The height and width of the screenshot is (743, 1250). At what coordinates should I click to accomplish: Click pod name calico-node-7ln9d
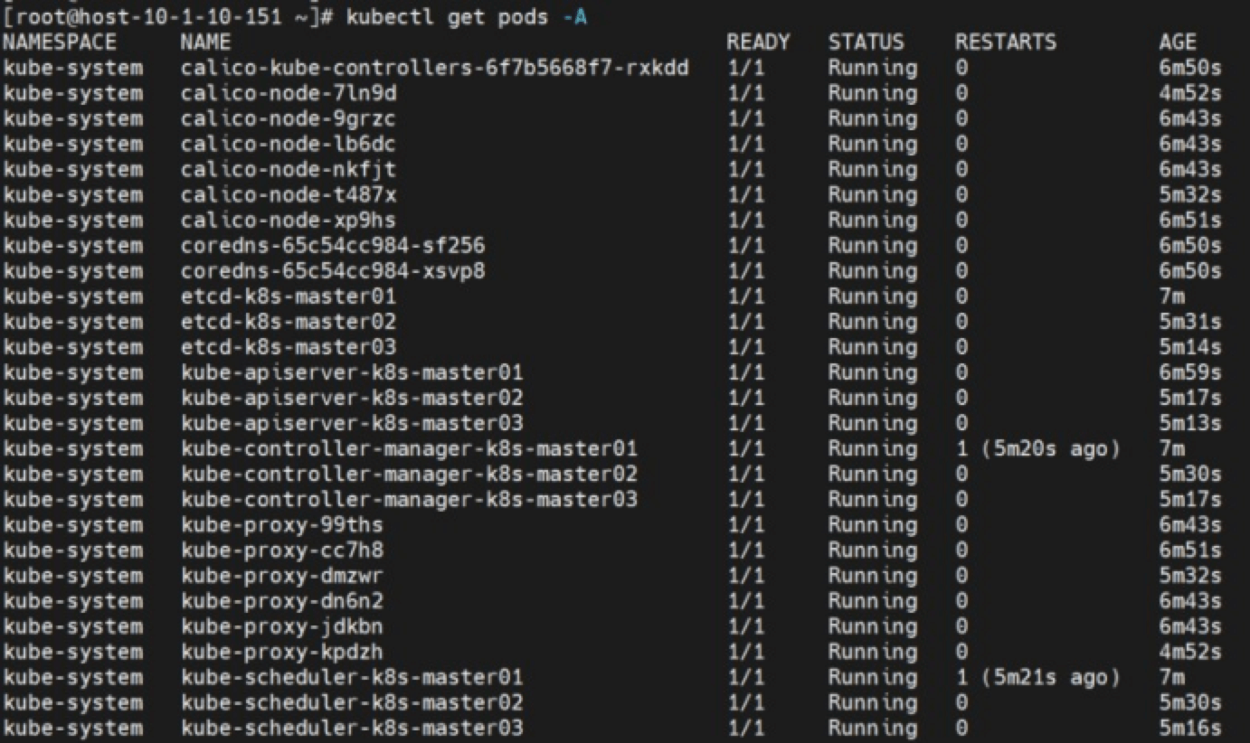(x=289, y=93)
